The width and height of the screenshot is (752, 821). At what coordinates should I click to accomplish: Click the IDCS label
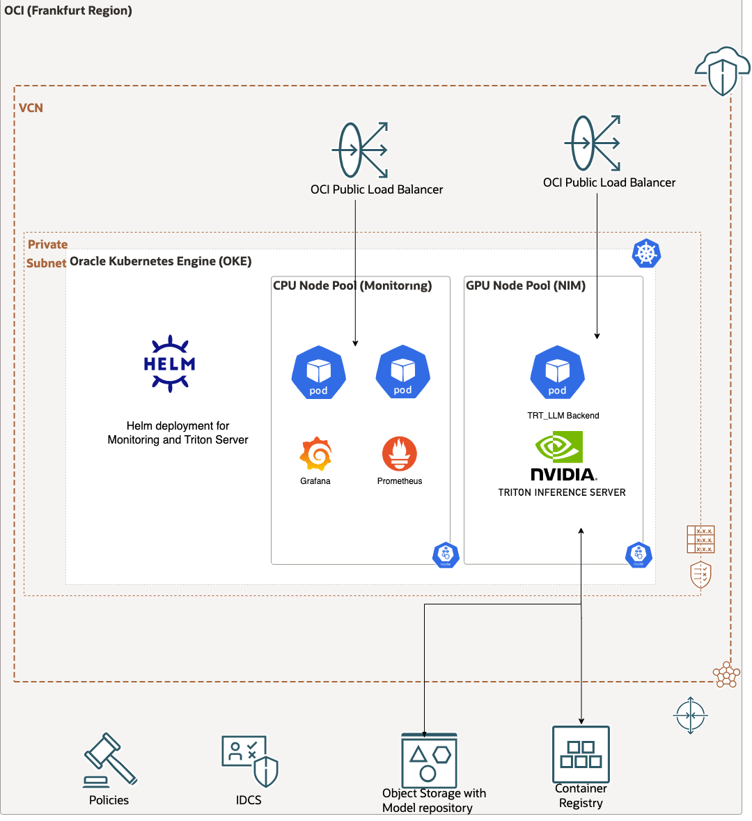click(x=249, y=801)
